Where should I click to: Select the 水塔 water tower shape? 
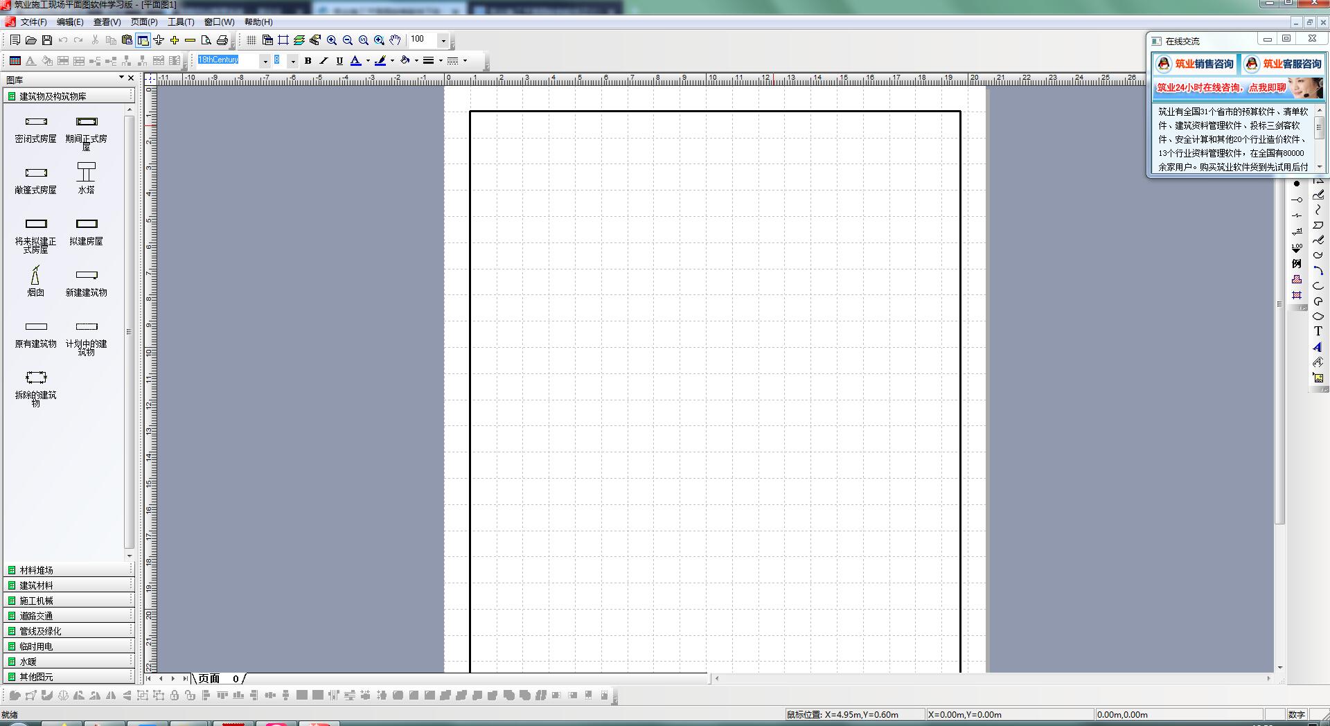[87, 178]
